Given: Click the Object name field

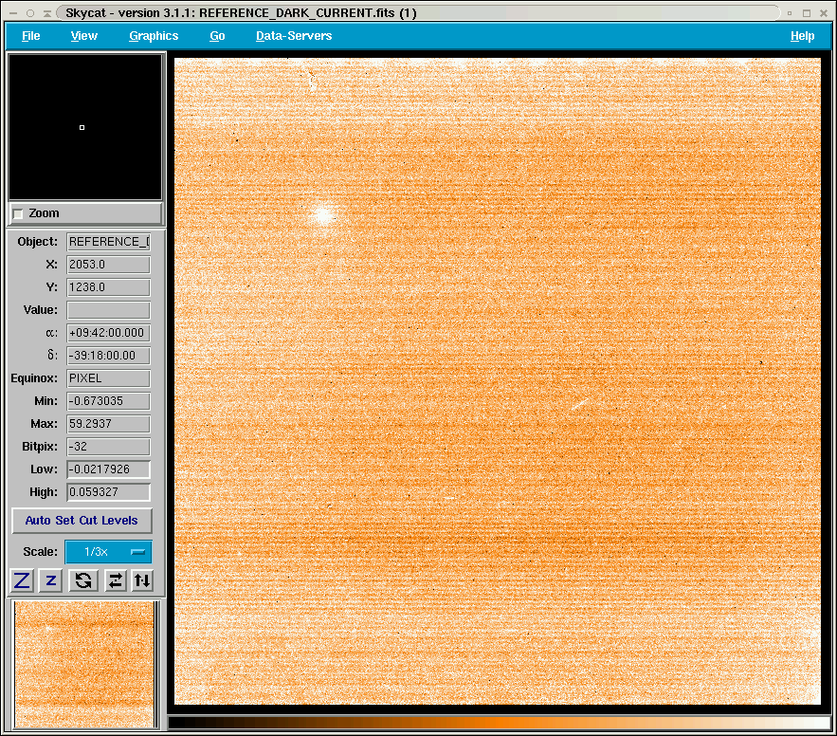Looking at the screenshot, I should click(x=108, y=242).
